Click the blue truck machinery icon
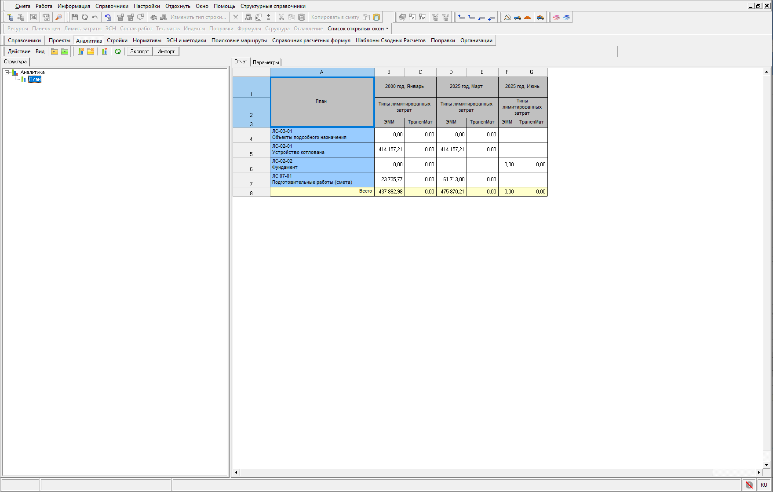This screenshot has height=492, width=773. pos(518,17)
